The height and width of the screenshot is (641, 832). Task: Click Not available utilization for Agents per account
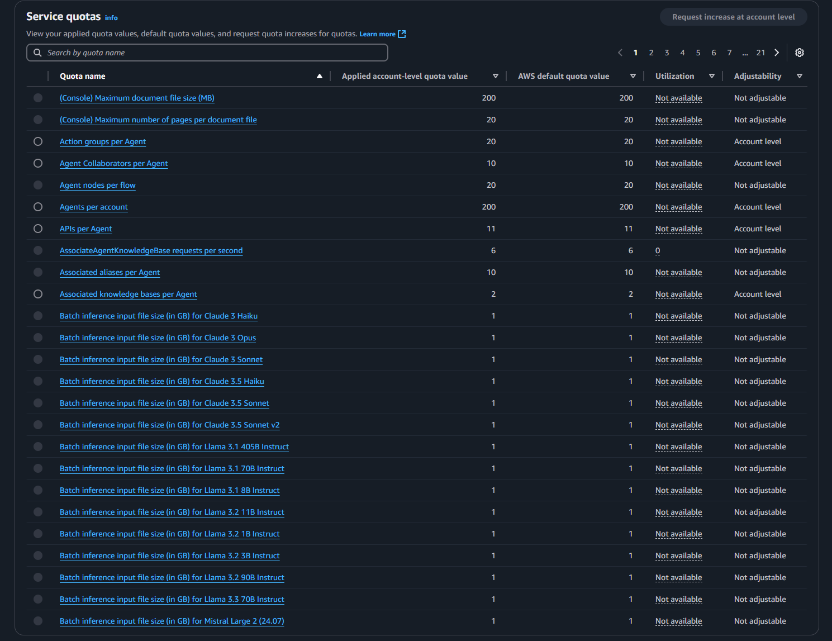679,207
